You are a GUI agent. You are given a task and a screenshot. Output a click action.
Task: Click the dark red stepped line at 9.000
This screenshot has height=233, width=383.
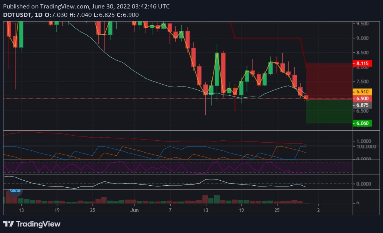click(267, 38)
